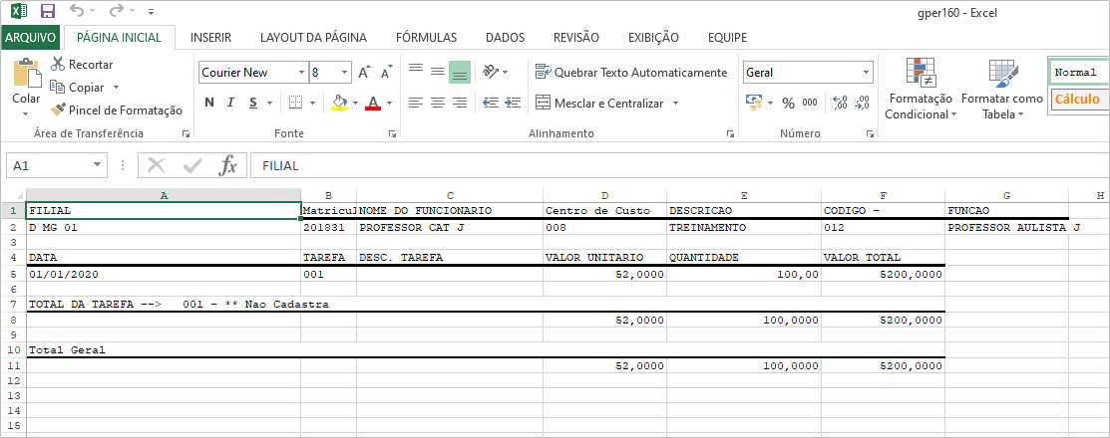Viewport: 1110px width, 438px height.
Task: Toggle bold (N) formatting
Action: point(208,104)
